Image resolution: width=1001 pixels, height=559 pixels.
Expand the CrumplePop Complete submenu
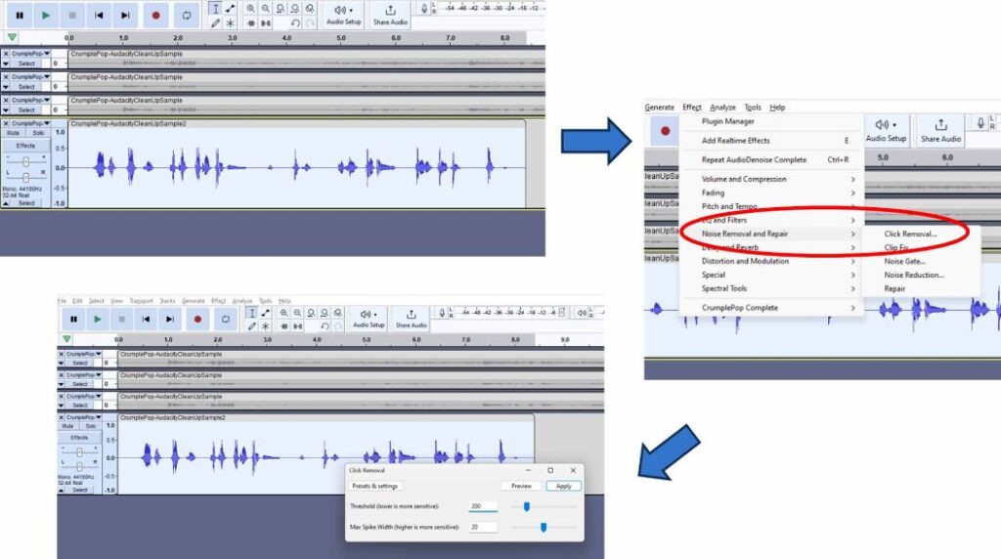[740, 308]
